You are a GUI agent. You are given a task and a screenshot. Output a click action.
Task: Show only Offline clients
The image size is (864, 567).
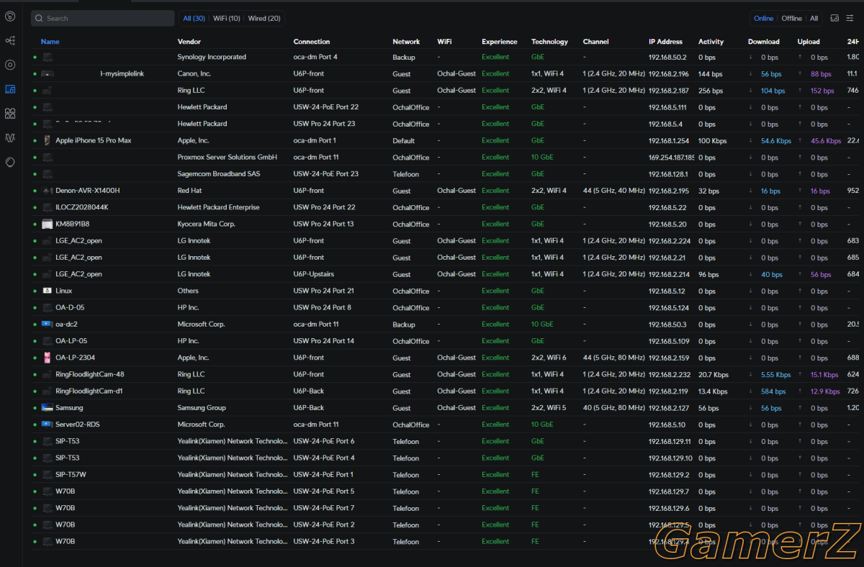coord(792,19)
